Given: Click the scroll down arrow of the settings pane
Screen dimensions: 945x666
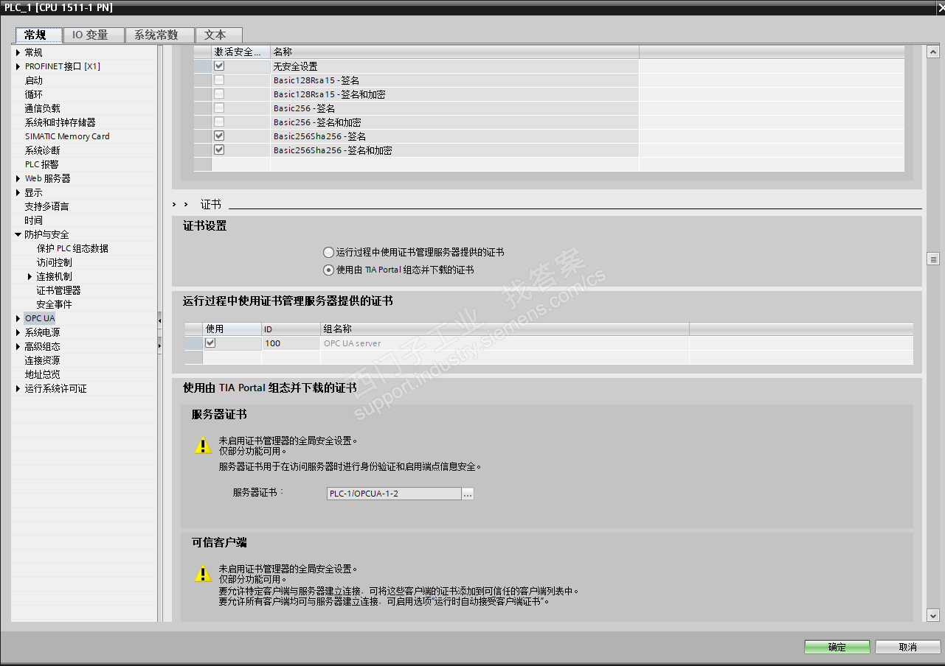Looking at the screenshot, I should pos(933,616).
